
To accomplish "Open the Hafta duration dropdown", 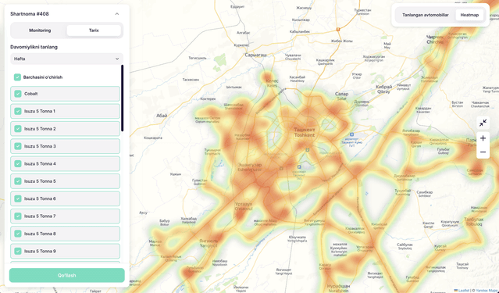I will (x=66, y=59).
